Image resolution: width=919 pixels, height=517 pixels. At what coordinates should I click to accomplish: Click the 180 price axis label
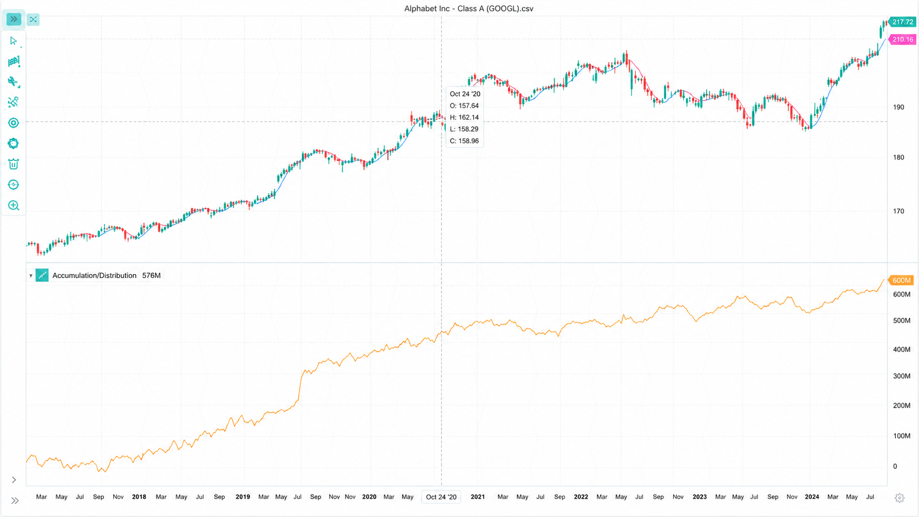899,157
